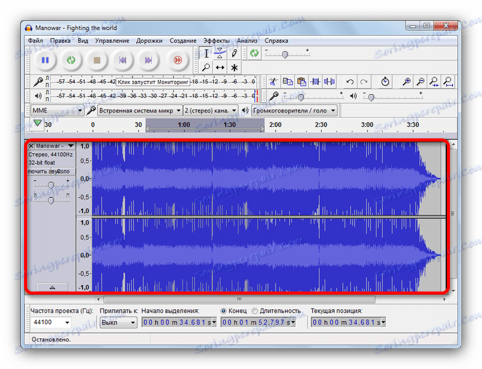
Task: Skip to end of track
Action: click(148, 60)
